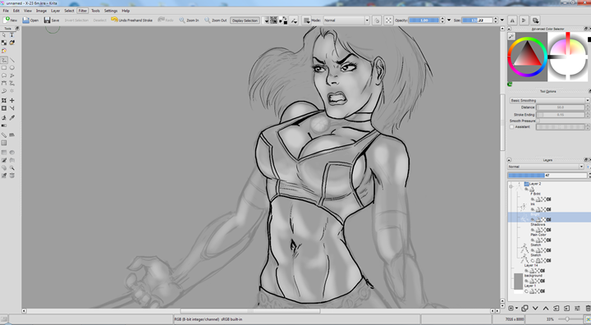Image resolution: width=591 pixels, height=325 pixels.
Task: Toggle Layer 14 visibility
Action: [526, 271]
